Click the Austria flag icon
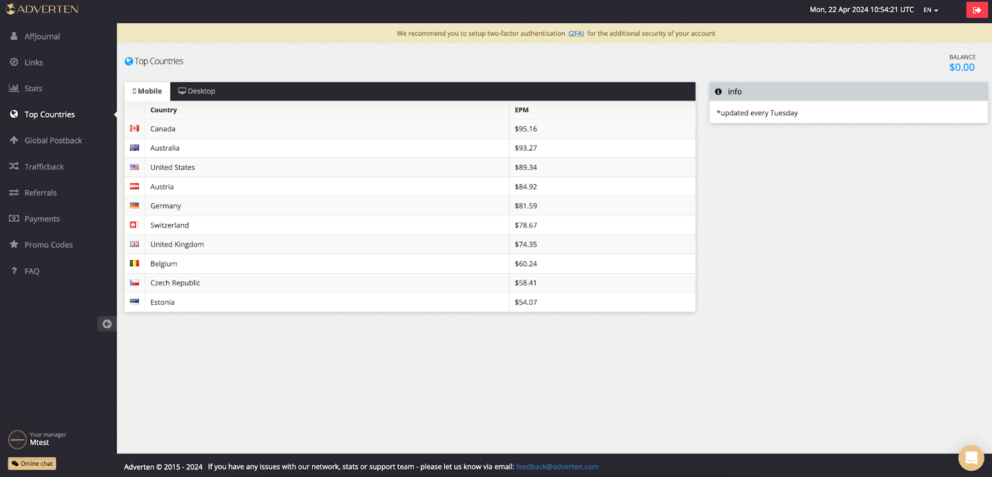 click(135, 186)
